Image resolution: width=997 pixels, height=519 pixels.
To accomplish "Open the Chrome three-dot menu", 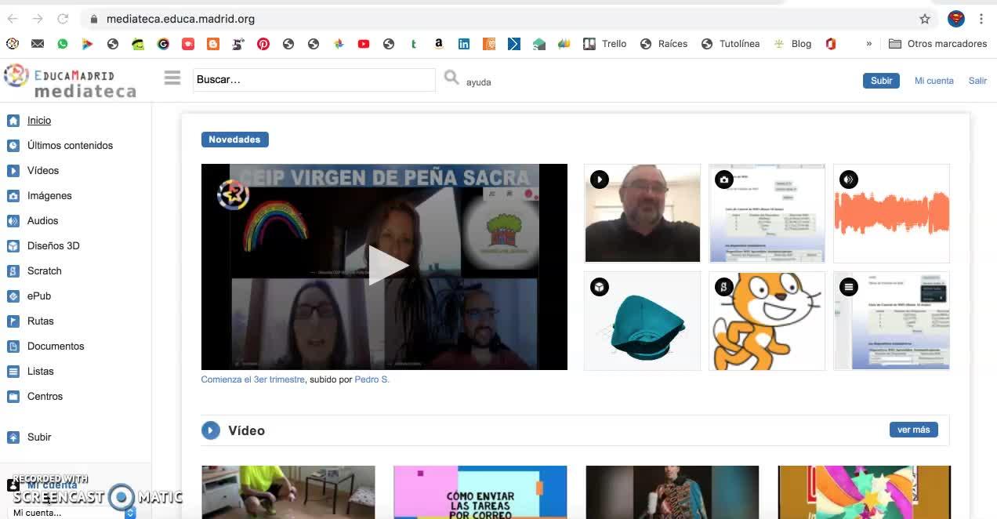I will pyautogui.click(x=981, y=19).
